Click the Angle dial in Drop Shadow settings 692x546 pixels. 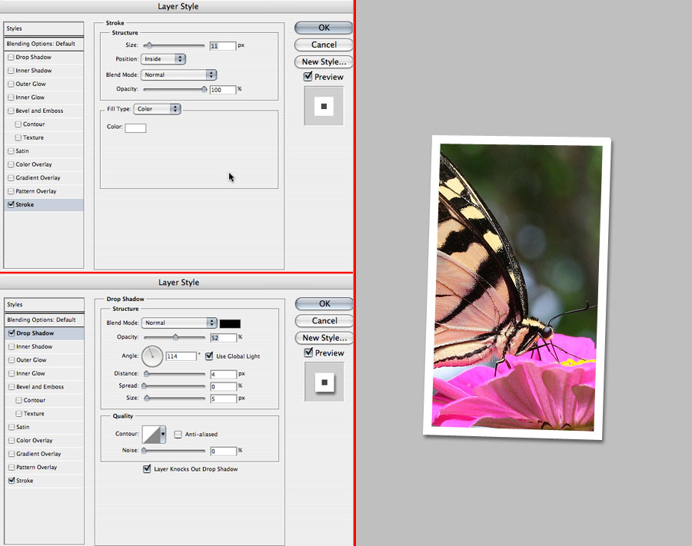pyautogui.click(x=153, y=356)
